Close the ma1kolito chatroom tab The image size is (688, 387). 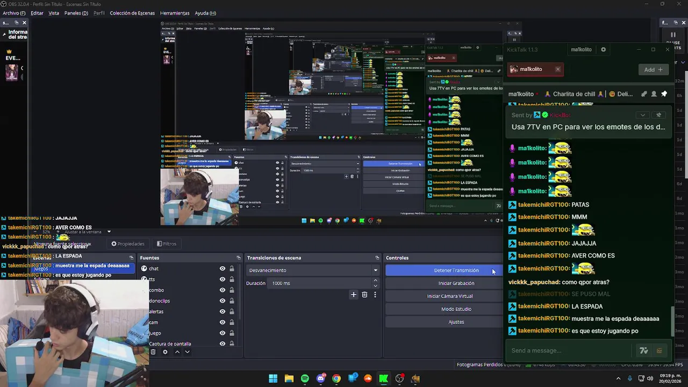(x=557, y=69)
